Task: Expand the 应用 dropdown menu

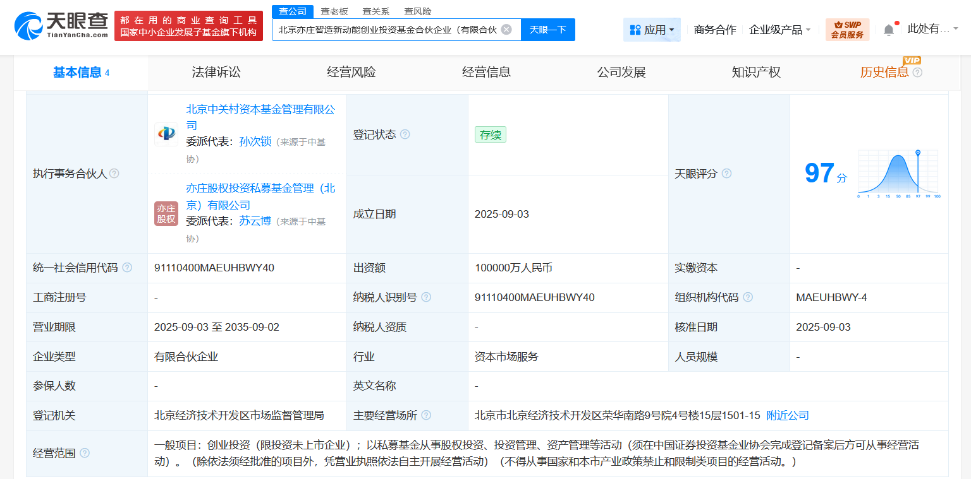Action: (x=652, y=30)
